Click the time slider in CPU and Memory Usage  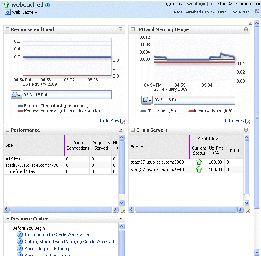tap(194, 100)
